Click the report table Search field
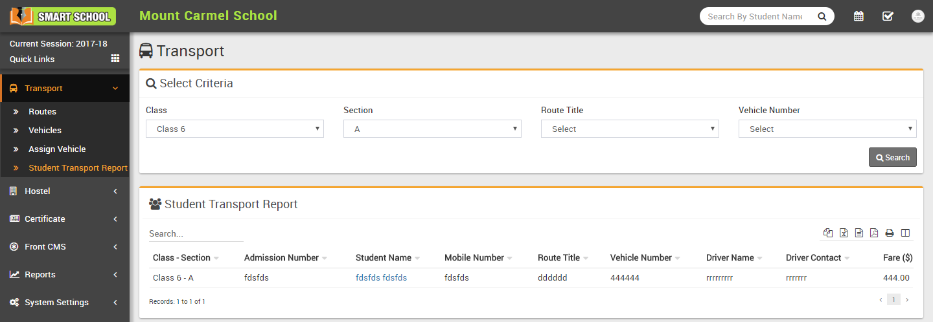Viewport: 933px width, 322px height. click(196, 233)
